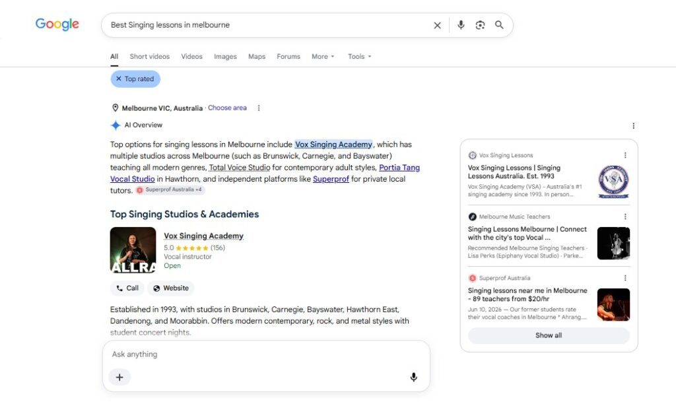Click the location pin icon
The image size is (676, 408).
pos(115,108)
